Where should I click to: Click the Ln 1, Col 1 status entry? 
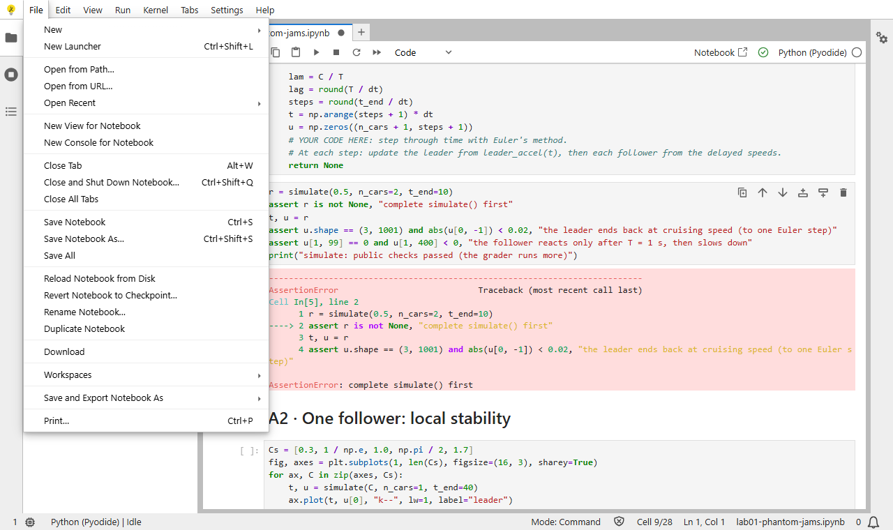(x=704, y=522)
